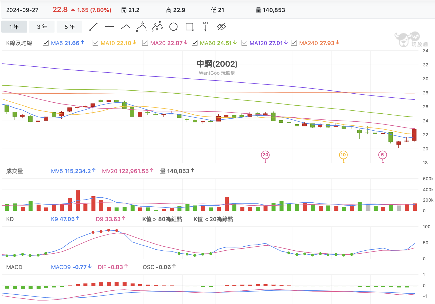
Task: Click the K值 < 20為綠點 legend text
Action: tap(213, 219)
